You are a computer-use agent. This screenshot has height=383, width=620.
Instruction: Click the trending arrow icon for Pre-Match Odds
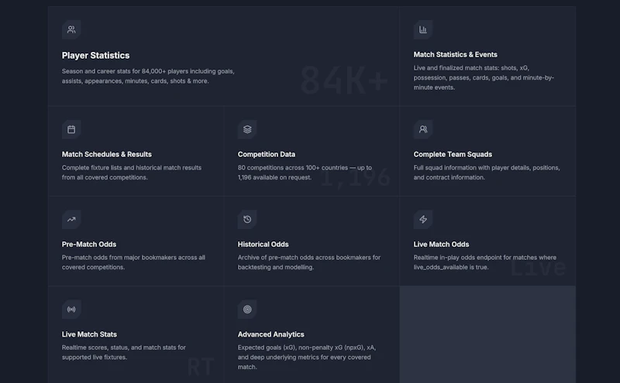coord(71,220)
